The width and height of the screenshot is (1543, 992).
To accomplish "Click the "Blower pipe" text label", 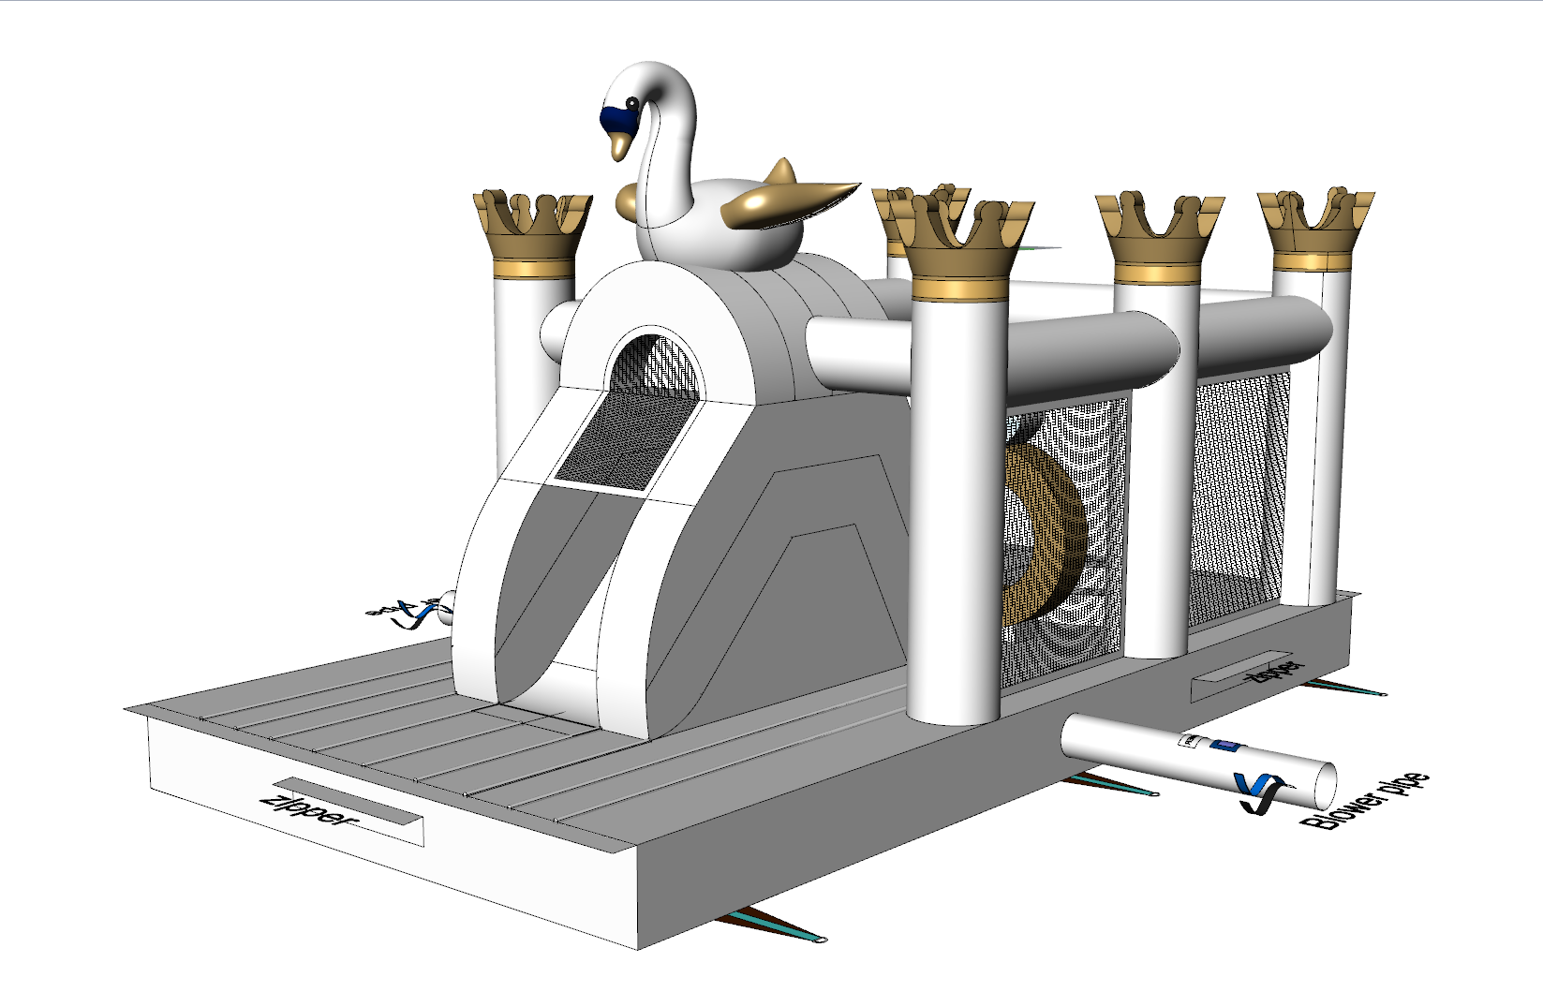I will click(x=1366, y=801).
